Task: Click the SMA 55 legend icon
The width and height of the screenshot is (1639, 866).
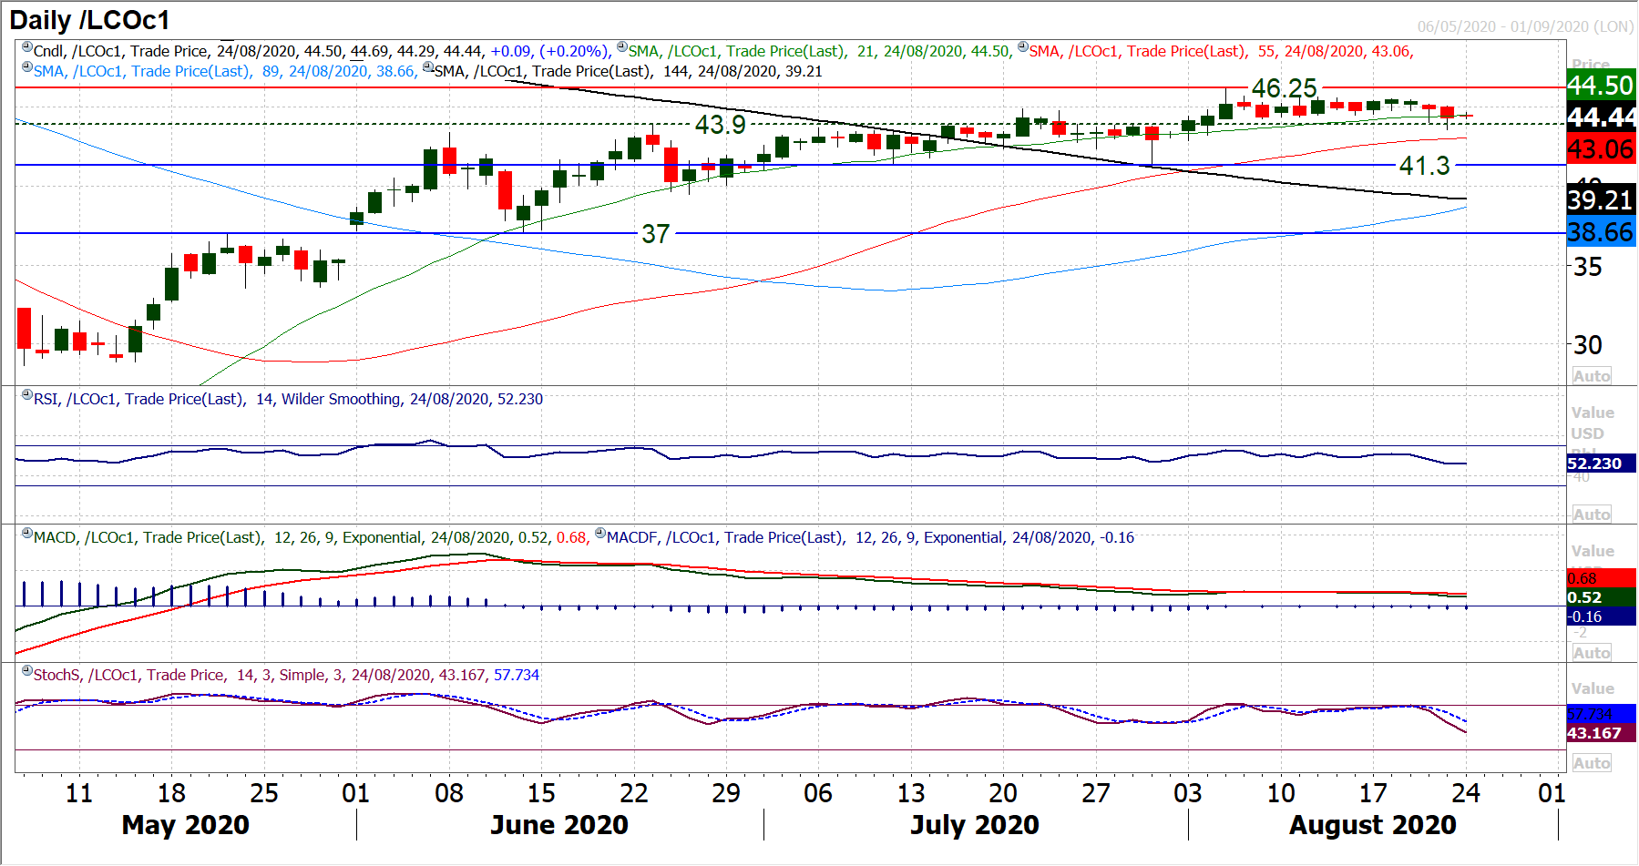Action: (x=1023, y=46)
